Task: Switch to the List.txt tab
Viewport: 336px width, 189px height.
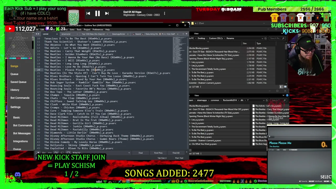Action: point(46,34)
